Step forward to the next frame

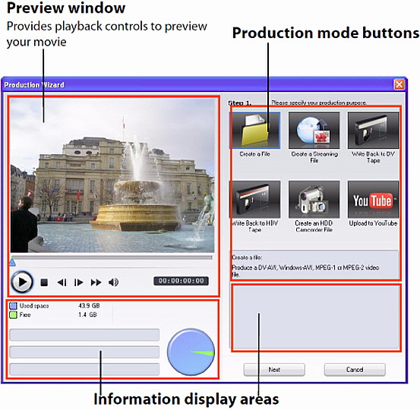click(78, 282)
